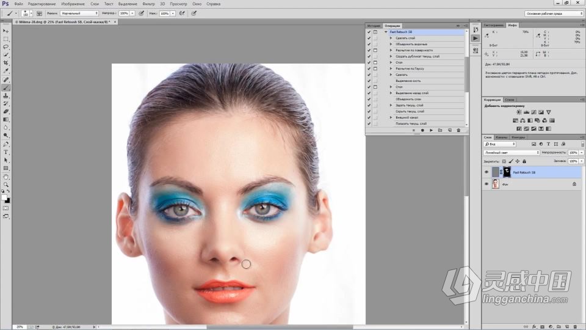Image resolution: width=586 pixels, height=330 pixels.
Task: Toggle Quick Mask mode icon
Action: pyautogui.click(x=6, y=208)
